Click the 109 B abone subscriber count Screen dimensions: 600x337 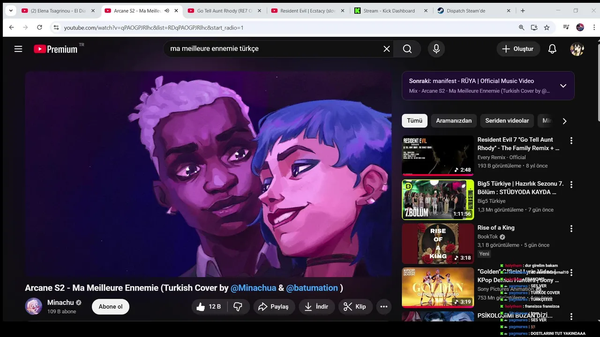pyautogui.click(x=61, y=312)
